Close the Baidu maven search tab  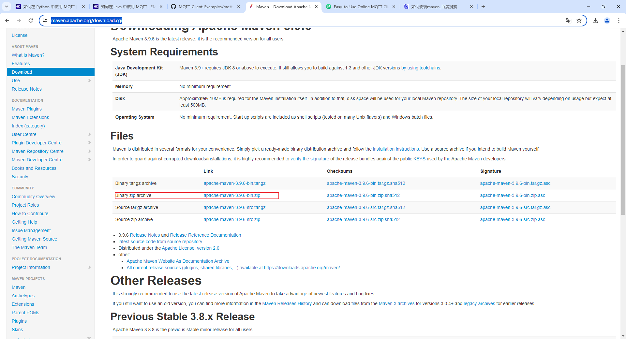click(471, 7)
